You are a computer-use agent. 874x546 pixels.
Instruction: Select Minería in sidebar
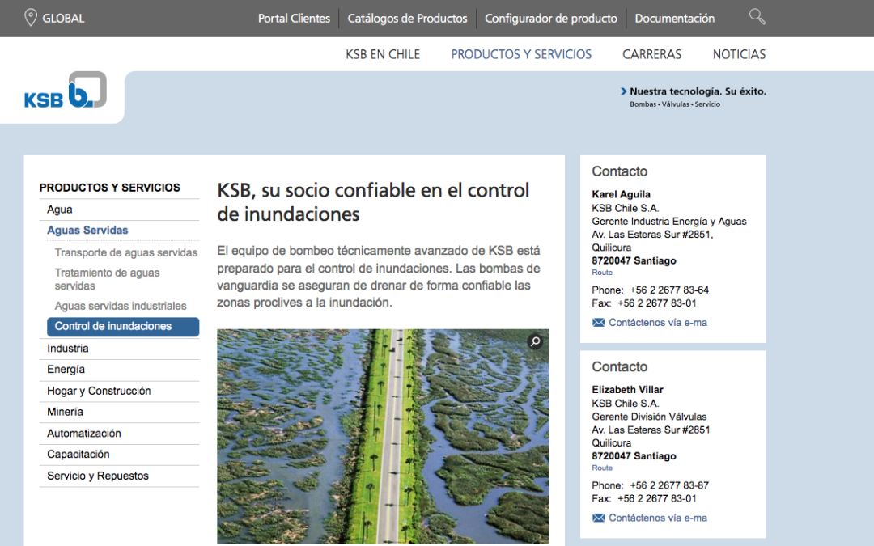tap(65, 412)
